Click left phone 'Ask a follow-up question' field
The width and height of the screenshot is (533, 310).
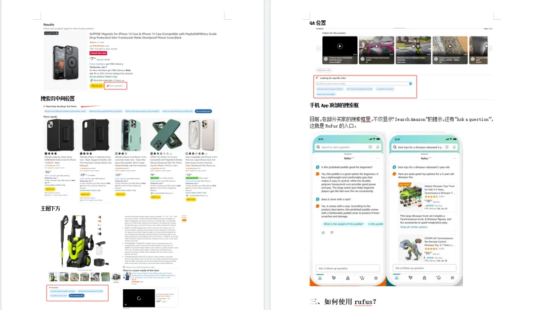click(x=348, y=268)
